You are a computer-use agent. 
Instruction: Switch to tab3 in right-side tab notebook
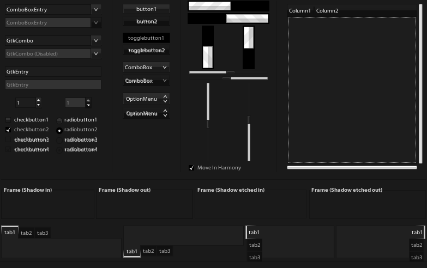click(417, 258)
